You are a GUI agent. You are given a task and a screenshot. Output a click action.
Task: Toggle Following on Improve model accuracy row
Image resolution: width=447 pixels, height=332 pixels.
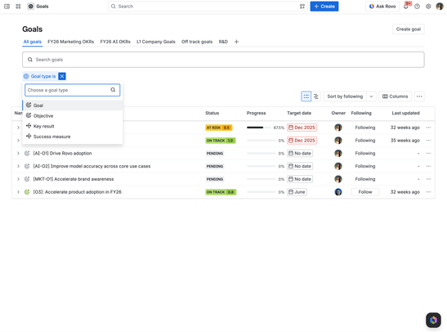365,166
